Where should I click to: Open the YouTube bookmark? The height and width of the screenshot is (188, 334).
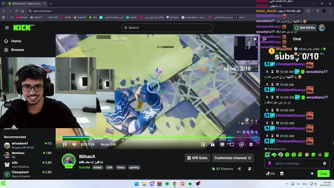click(21, 17)
